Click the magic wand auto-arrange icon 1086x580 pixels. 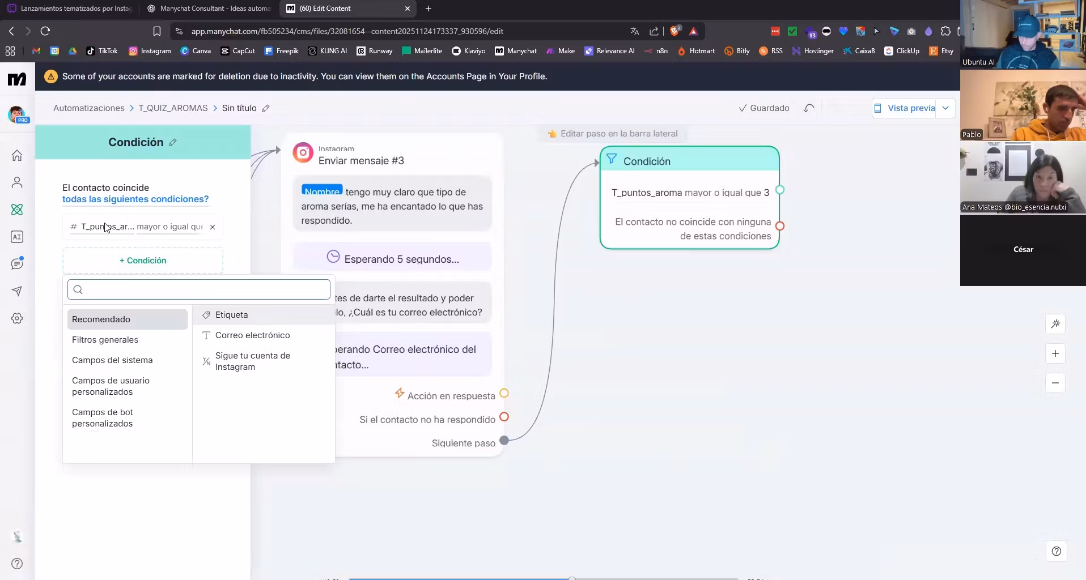[x=1055, y=324]
